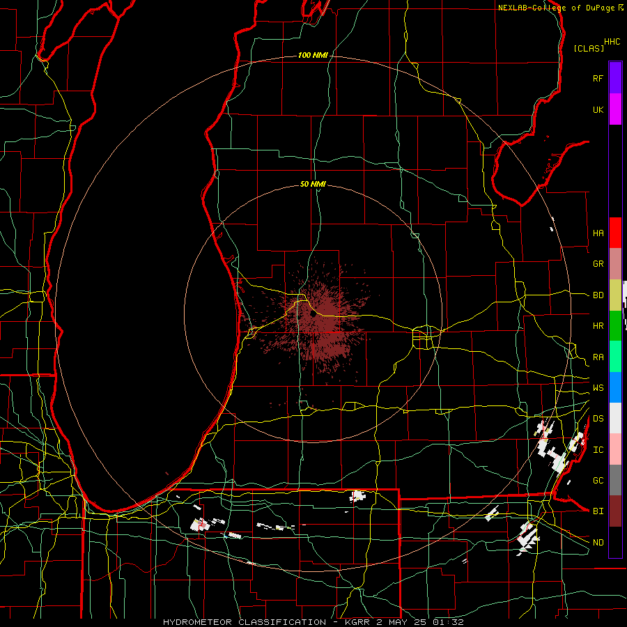
Task: Click the '2 MAY 25' date text
Action: pos(401,622)
